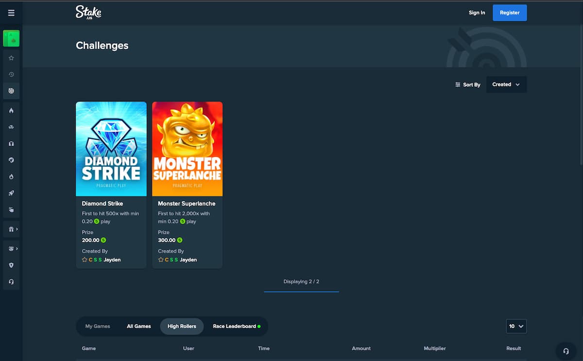Viewport: 583px width, 361px height.
Task: Switch to My Games tab
Action: click(x=98, y=327)
